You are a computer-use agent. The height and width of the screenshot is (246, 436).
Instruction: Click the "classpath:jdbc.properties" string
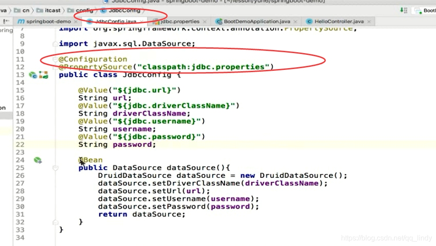click(203, 67)
